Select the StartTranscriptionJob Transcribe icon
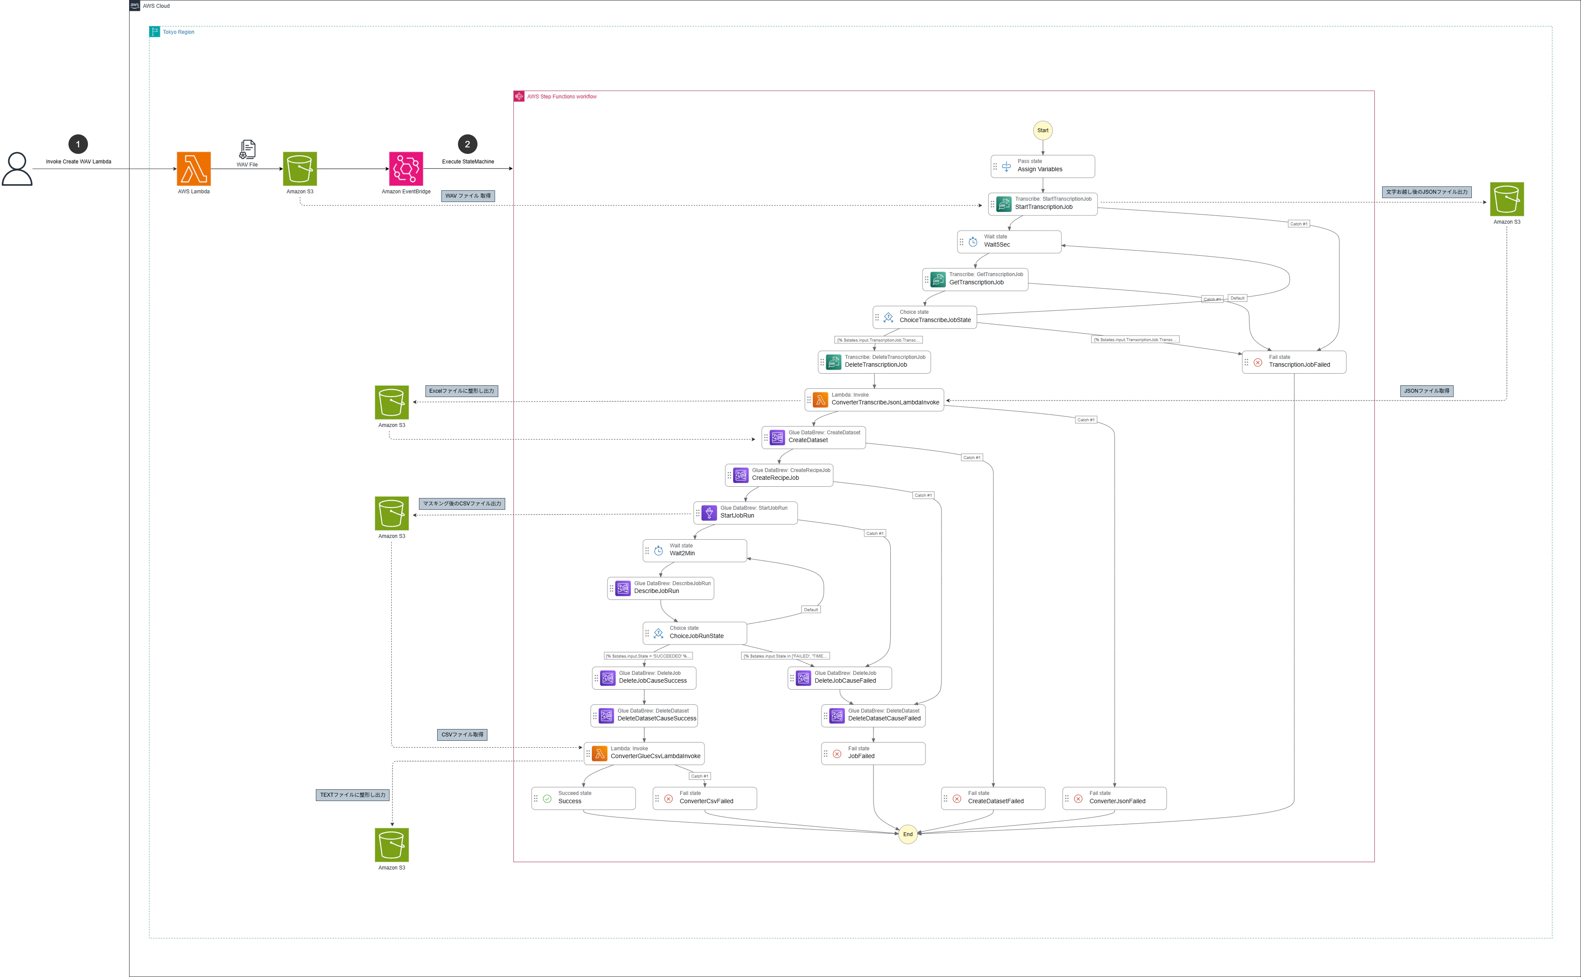This screenshot has height=977, width=1581. (x=1003, y=204)
